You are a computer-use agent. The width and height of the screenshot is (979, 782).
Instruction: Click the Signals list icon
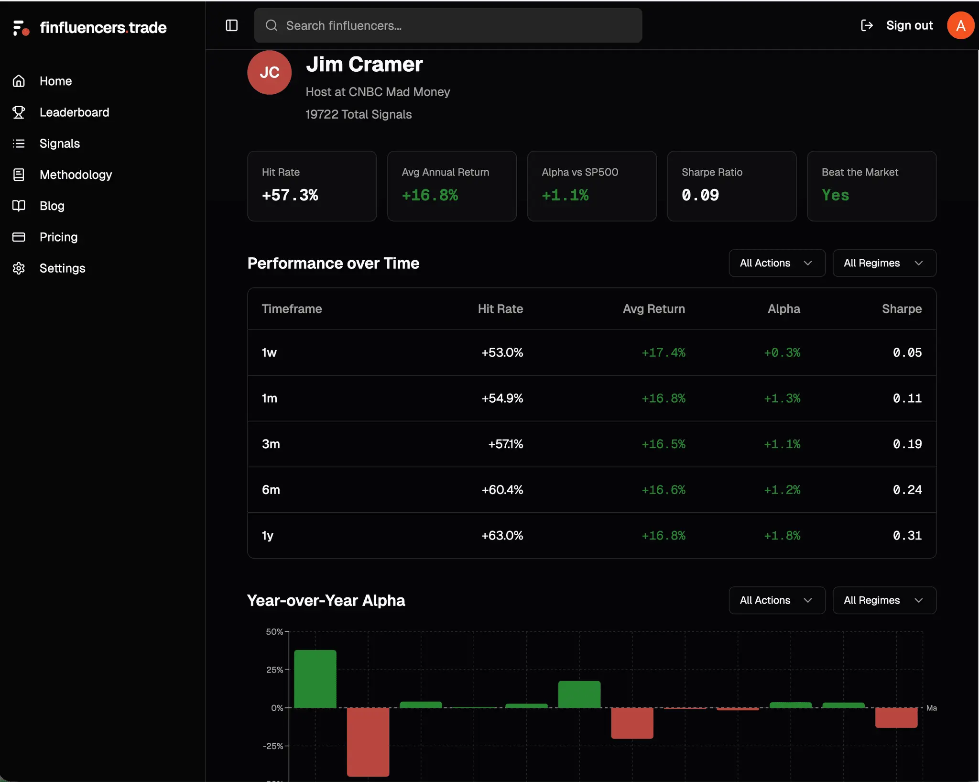click(x=19, y=143)
